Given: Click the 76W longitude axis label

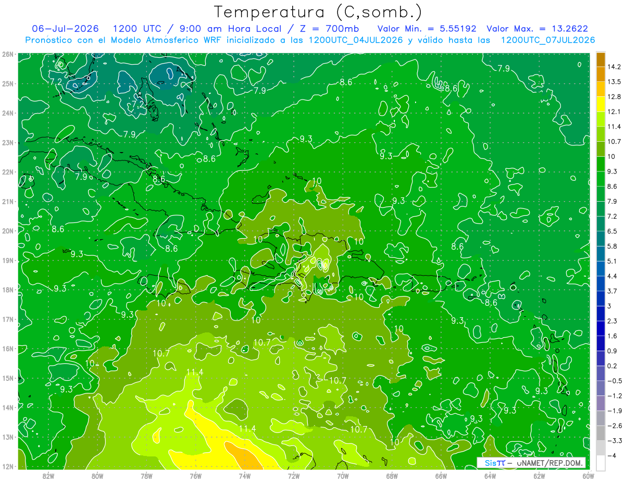Looking at the screenshot, I should 195,476.
